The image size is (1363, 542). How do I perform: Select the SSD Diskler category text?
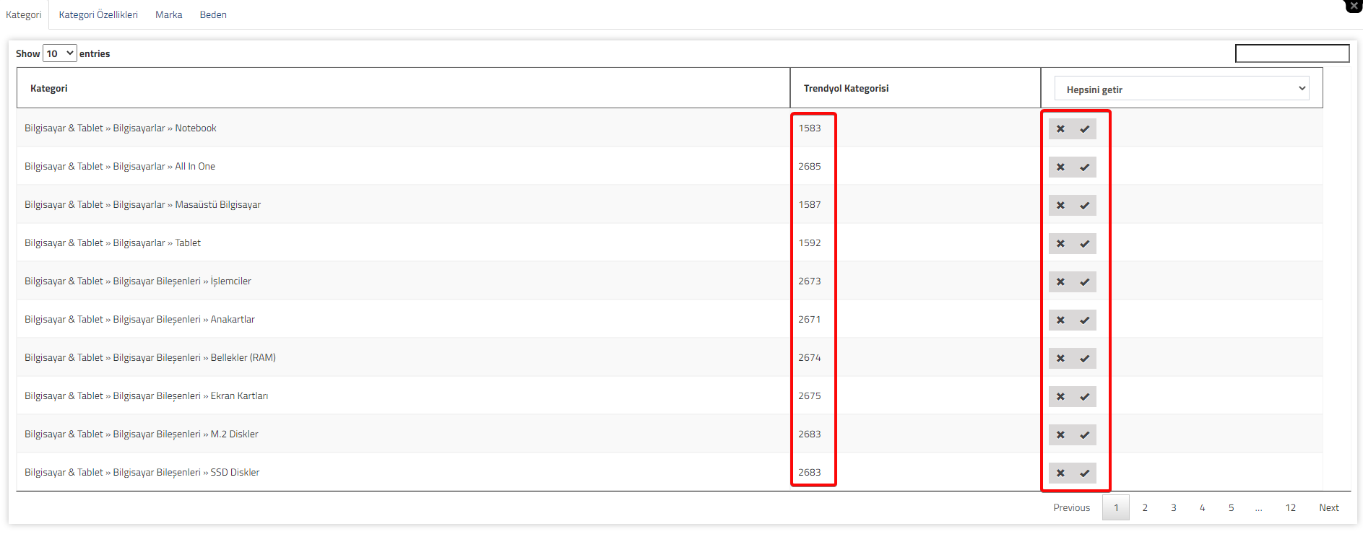(x=142, y=473)
